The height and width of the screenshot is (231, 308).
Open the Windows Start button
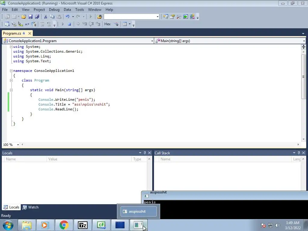pos(8,225)
